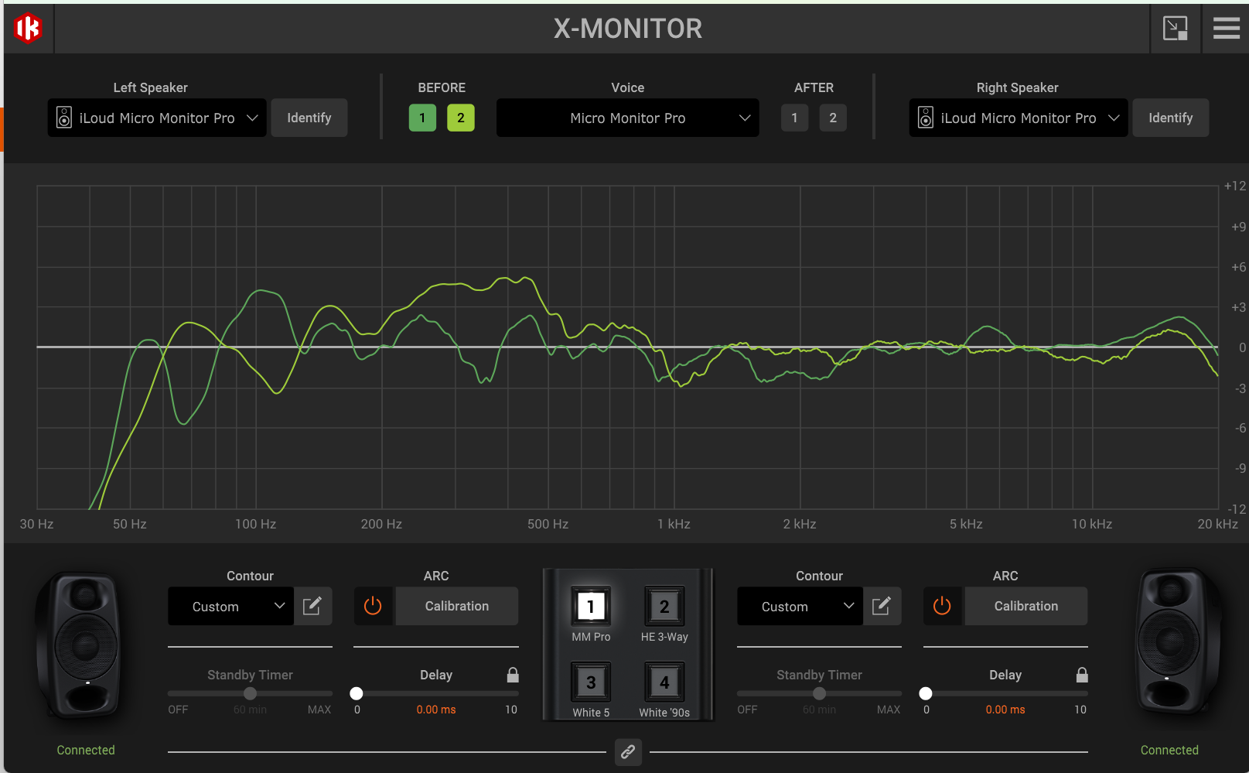Select voice preset 2 HE 3-Way
The width and height of the screenshot is (1249, 773).
pos(664,607)
